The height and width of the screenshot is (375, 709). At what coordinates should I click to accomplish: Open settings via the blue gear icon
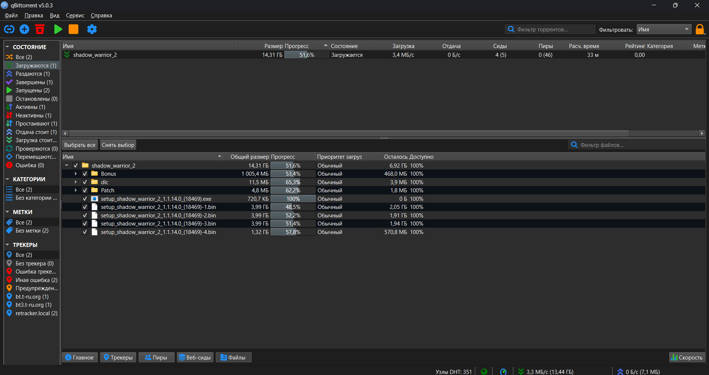click(x=92, y=29)
